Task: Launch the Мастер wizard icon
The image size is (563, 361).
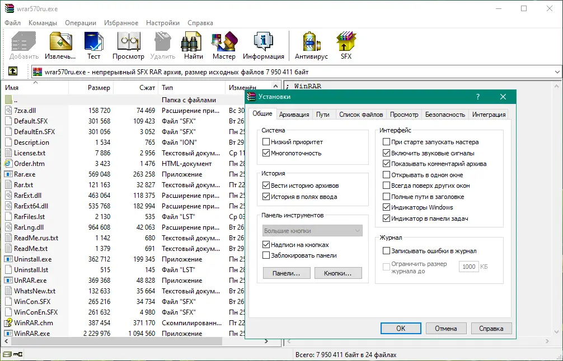Action: pos(224,41)
